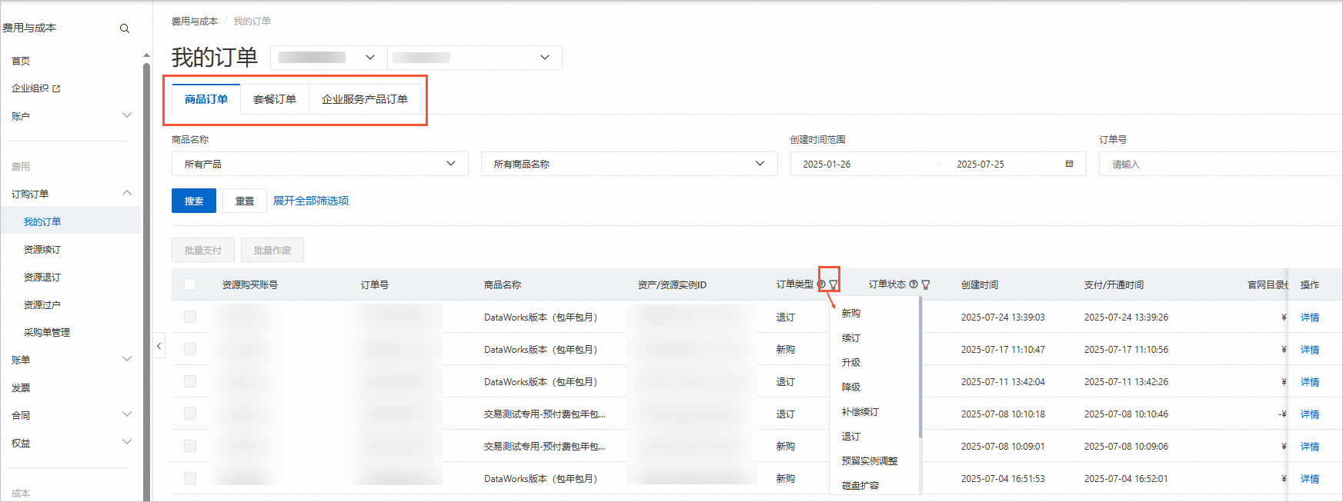Click the blue 搜索 button

pos(194,201)
